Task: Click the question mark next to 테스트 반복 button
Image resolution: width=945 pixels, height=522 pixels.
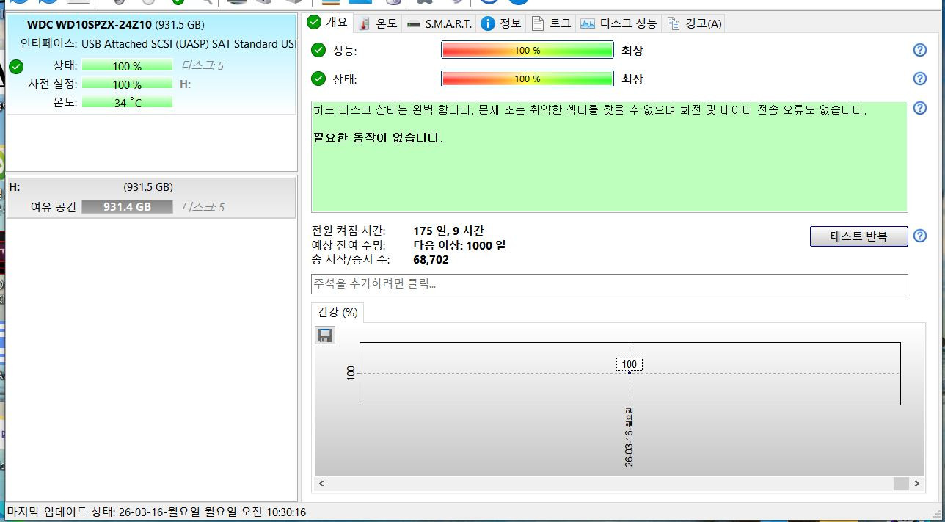Action: (x=919, y=236)
